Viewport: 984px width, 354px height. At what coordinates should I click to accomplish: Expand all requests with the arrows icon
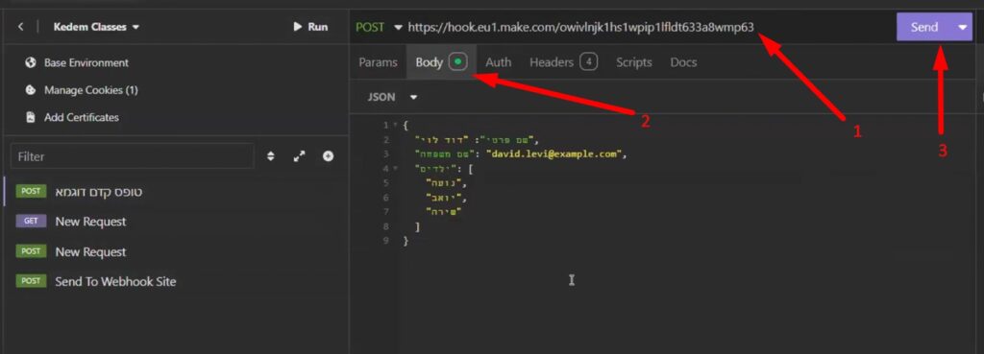pos(300,156)
